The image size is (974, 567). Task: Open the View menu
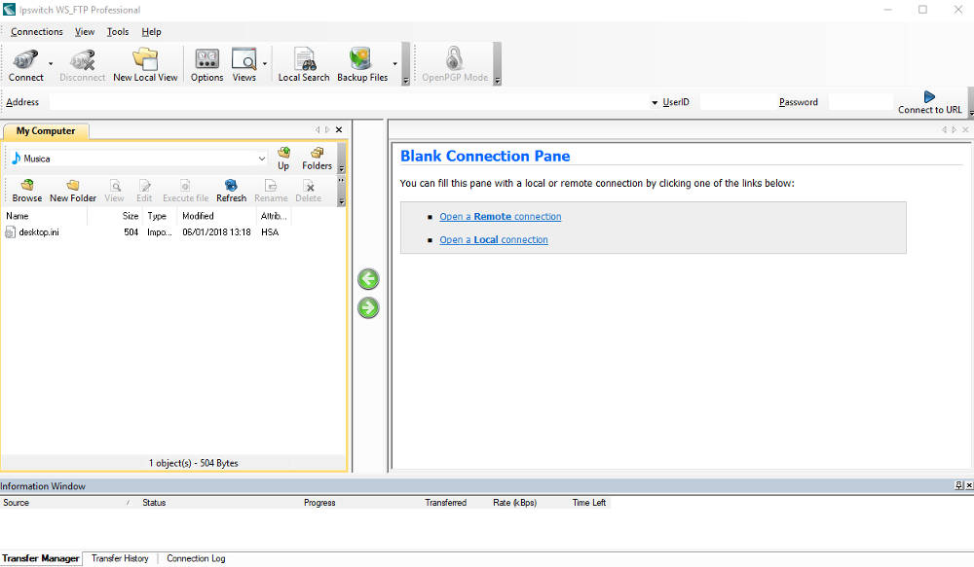[85, 32]
